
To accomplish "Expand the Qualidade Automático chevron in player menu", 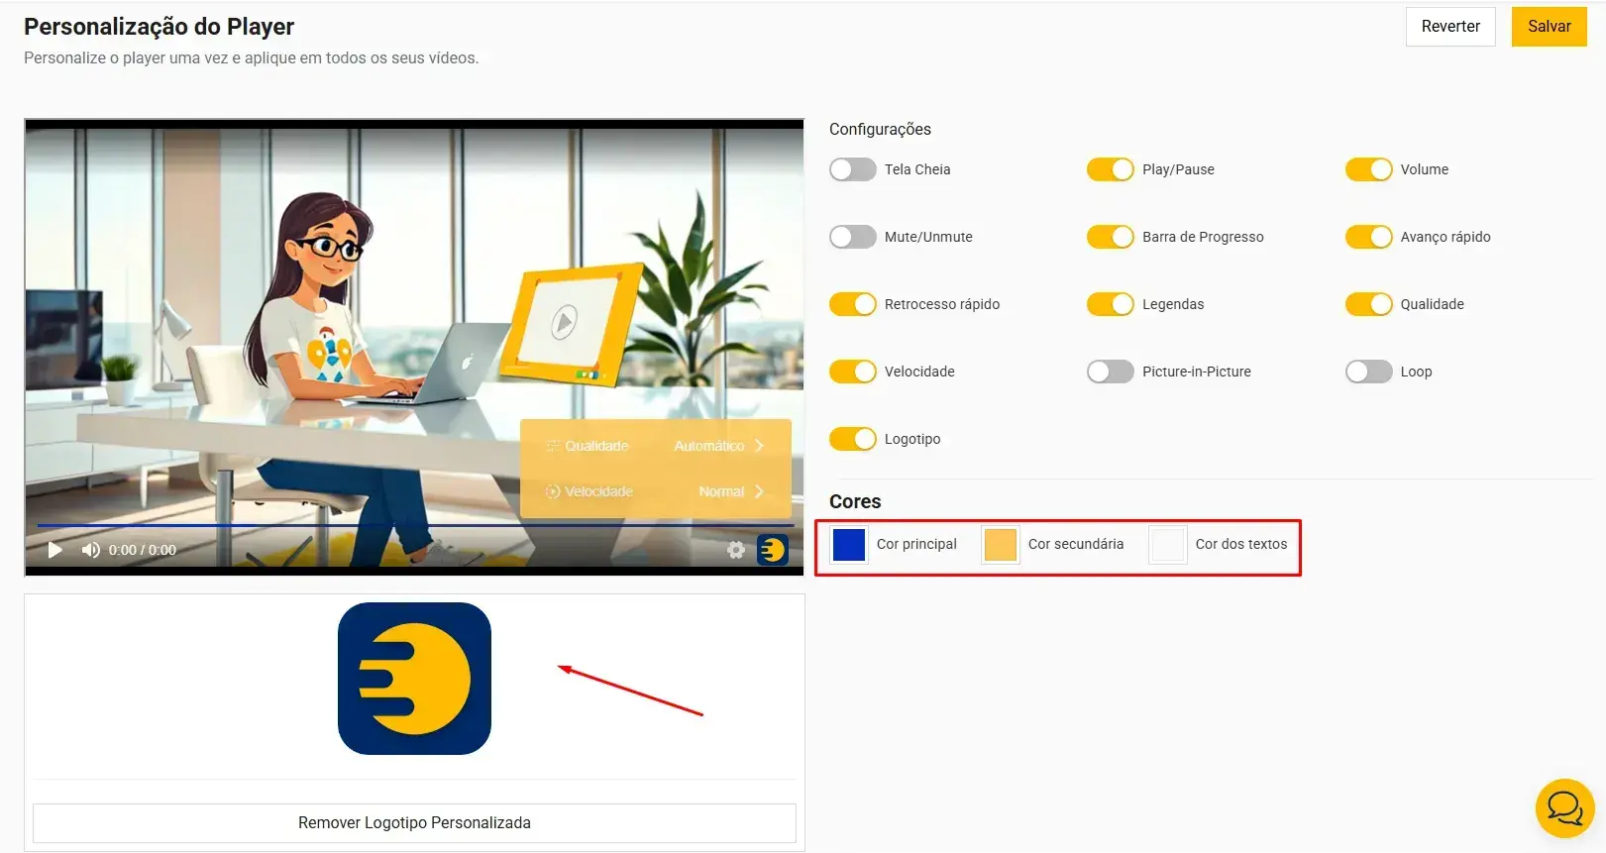I will (x=759, y=446).
